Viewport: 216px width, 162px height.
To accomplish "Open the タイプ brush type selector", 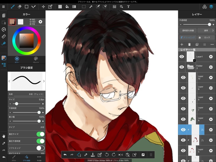I will coord(26,127).
